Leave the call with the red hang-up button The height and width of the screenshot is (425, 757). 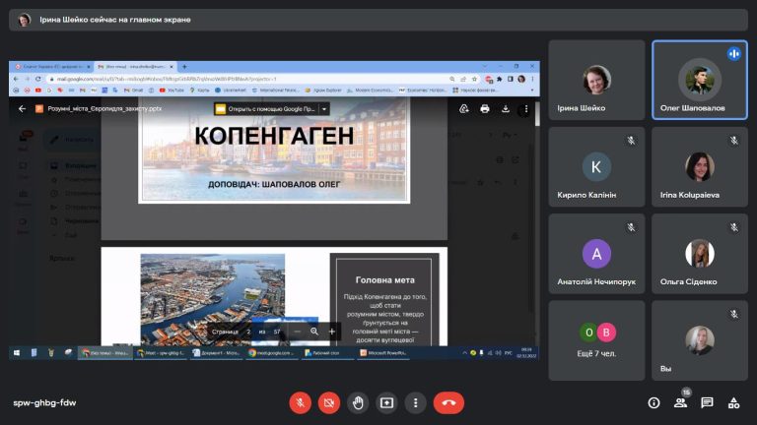(448, 402)
